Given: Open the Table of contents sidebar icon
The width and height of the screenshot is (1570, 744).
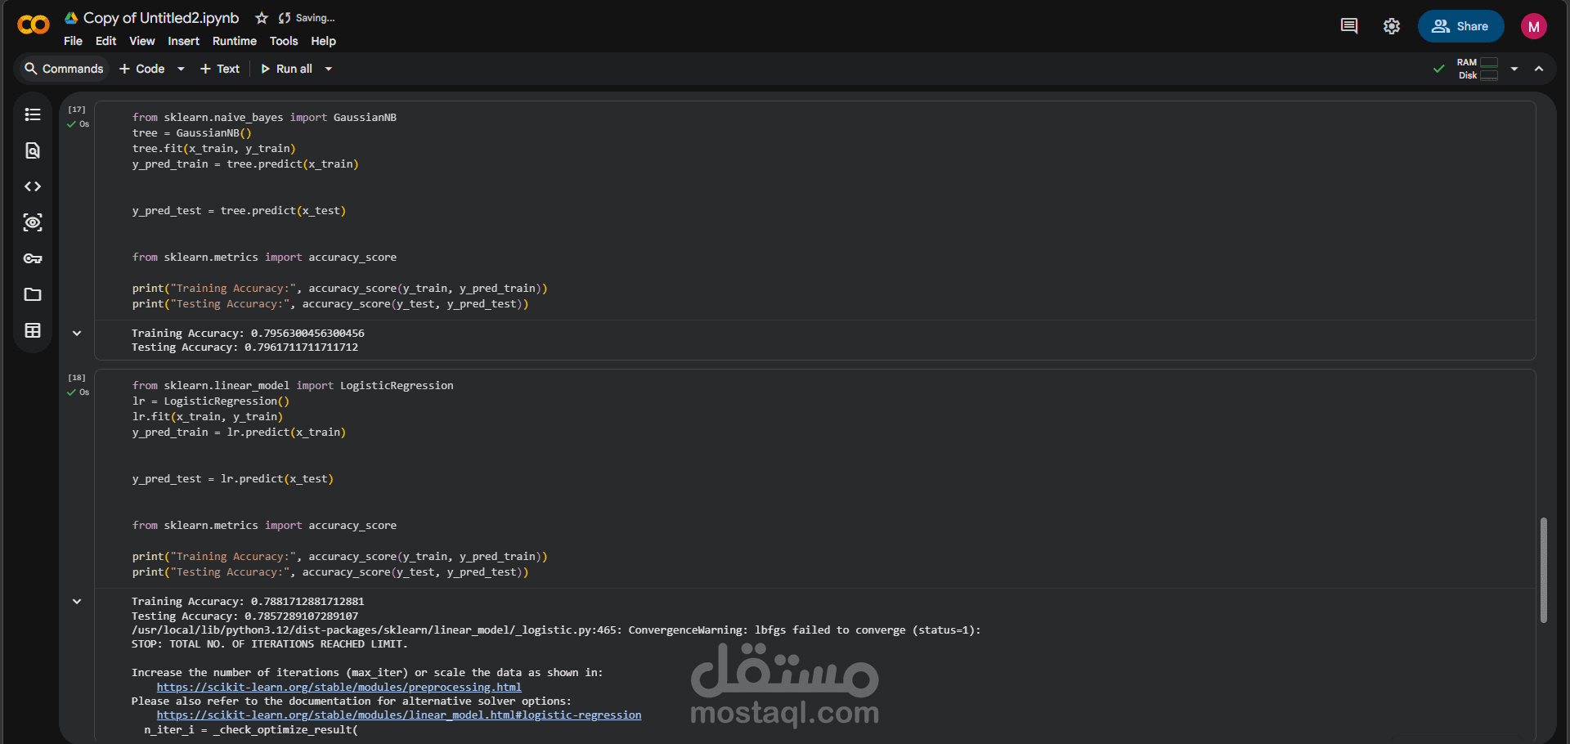Looking at the screenshot, I should [33, 114].
